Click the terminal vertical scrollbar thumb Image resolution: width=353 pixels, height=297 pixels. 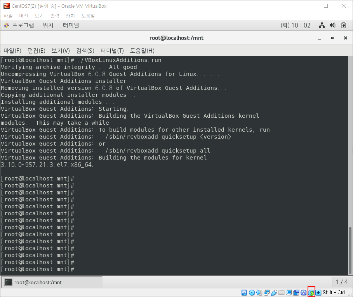(350, 251)
